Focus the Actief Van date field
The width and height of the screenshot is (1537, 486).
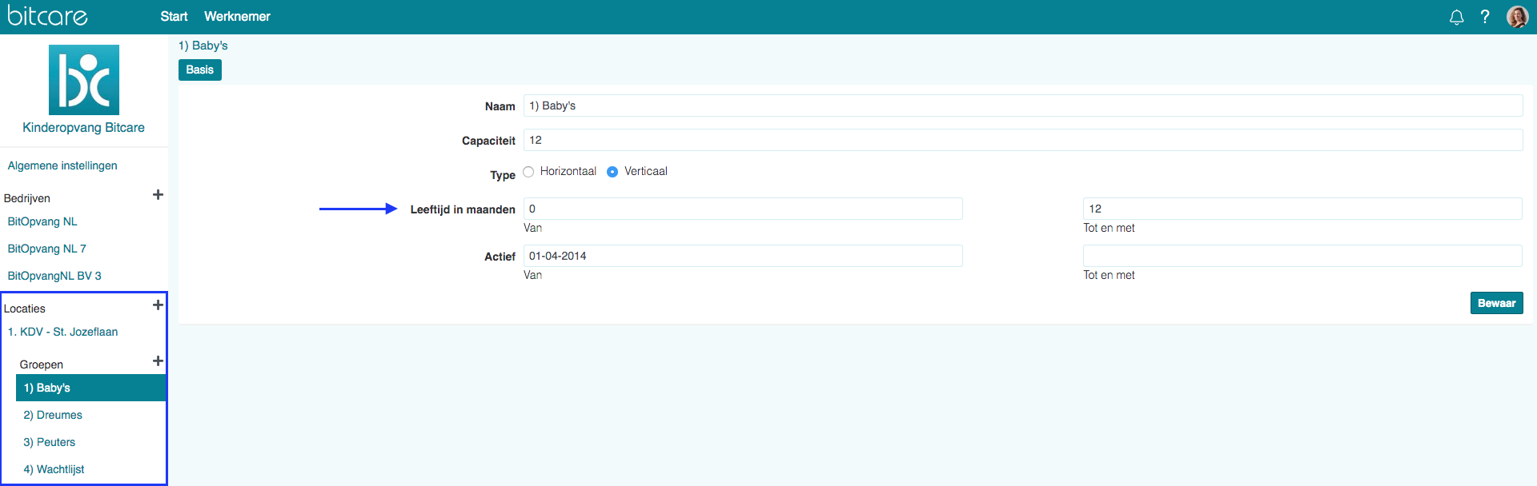coord(743,256)
